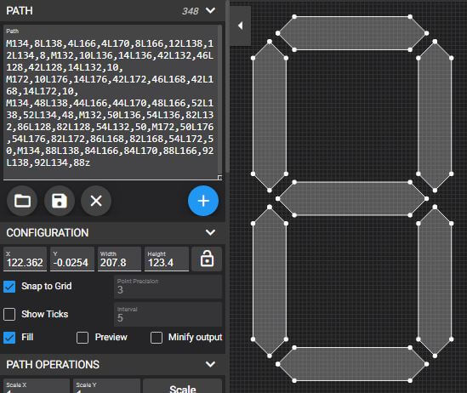
Task: Enable the Show Ticks checkbox
Action: click(x=9, y=315)
